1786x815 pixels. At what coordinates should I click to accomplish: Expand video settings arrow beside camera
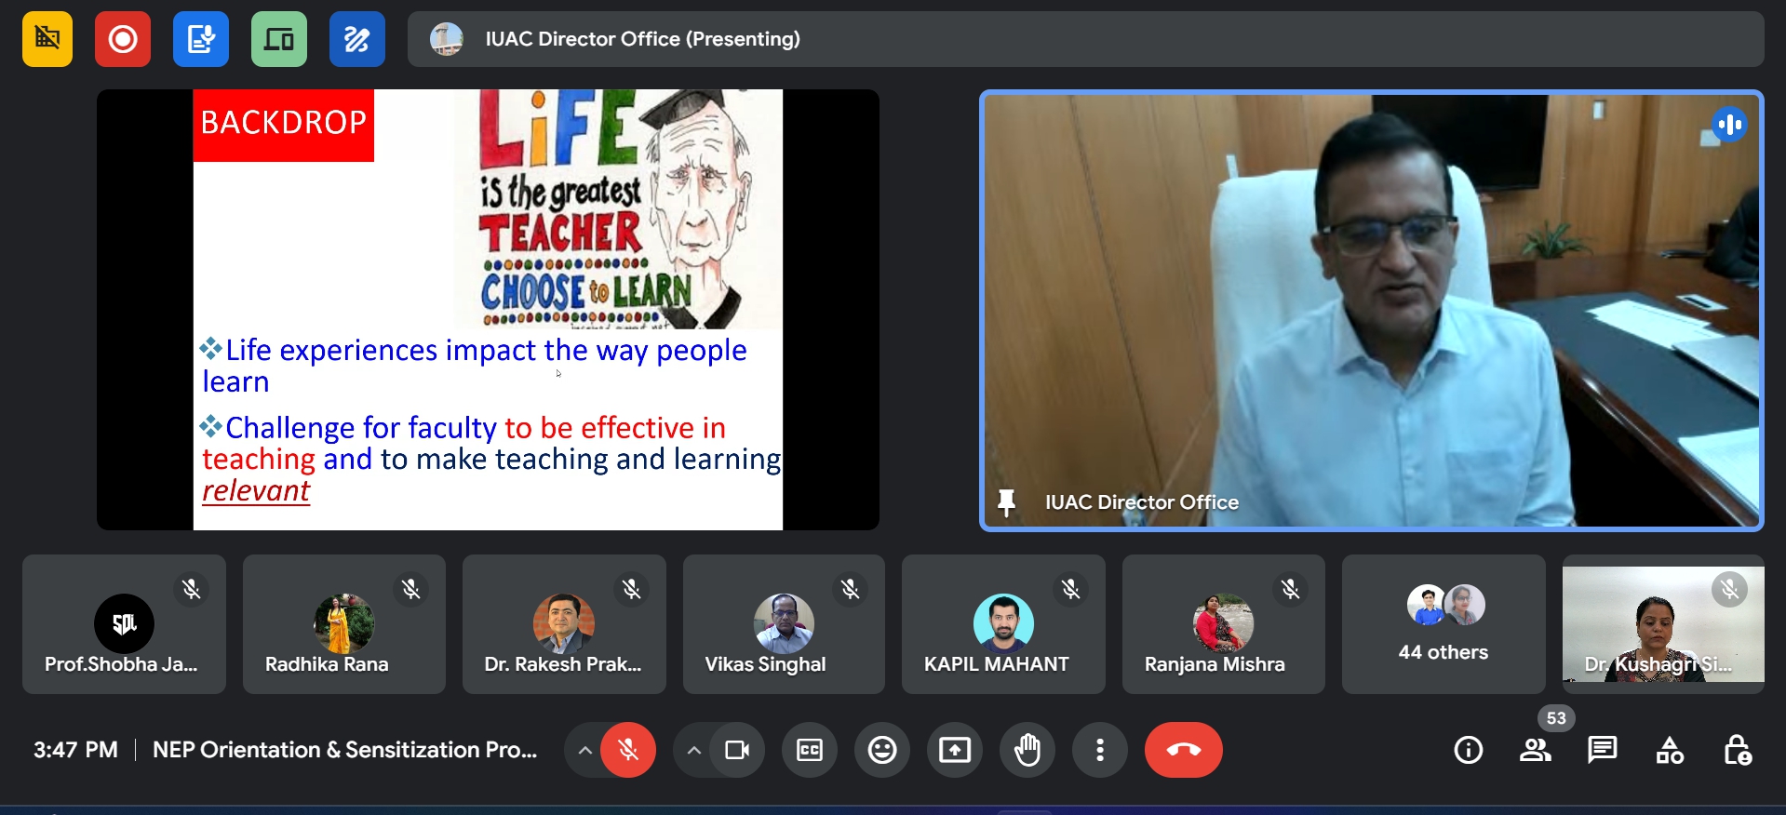point(693,750)
